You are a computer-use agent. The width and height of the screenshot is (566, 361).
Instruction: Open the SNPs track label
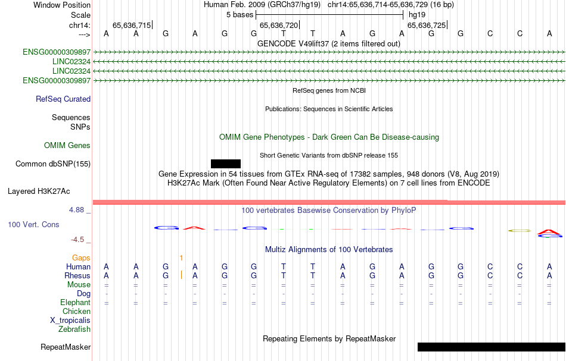(80, 127)
